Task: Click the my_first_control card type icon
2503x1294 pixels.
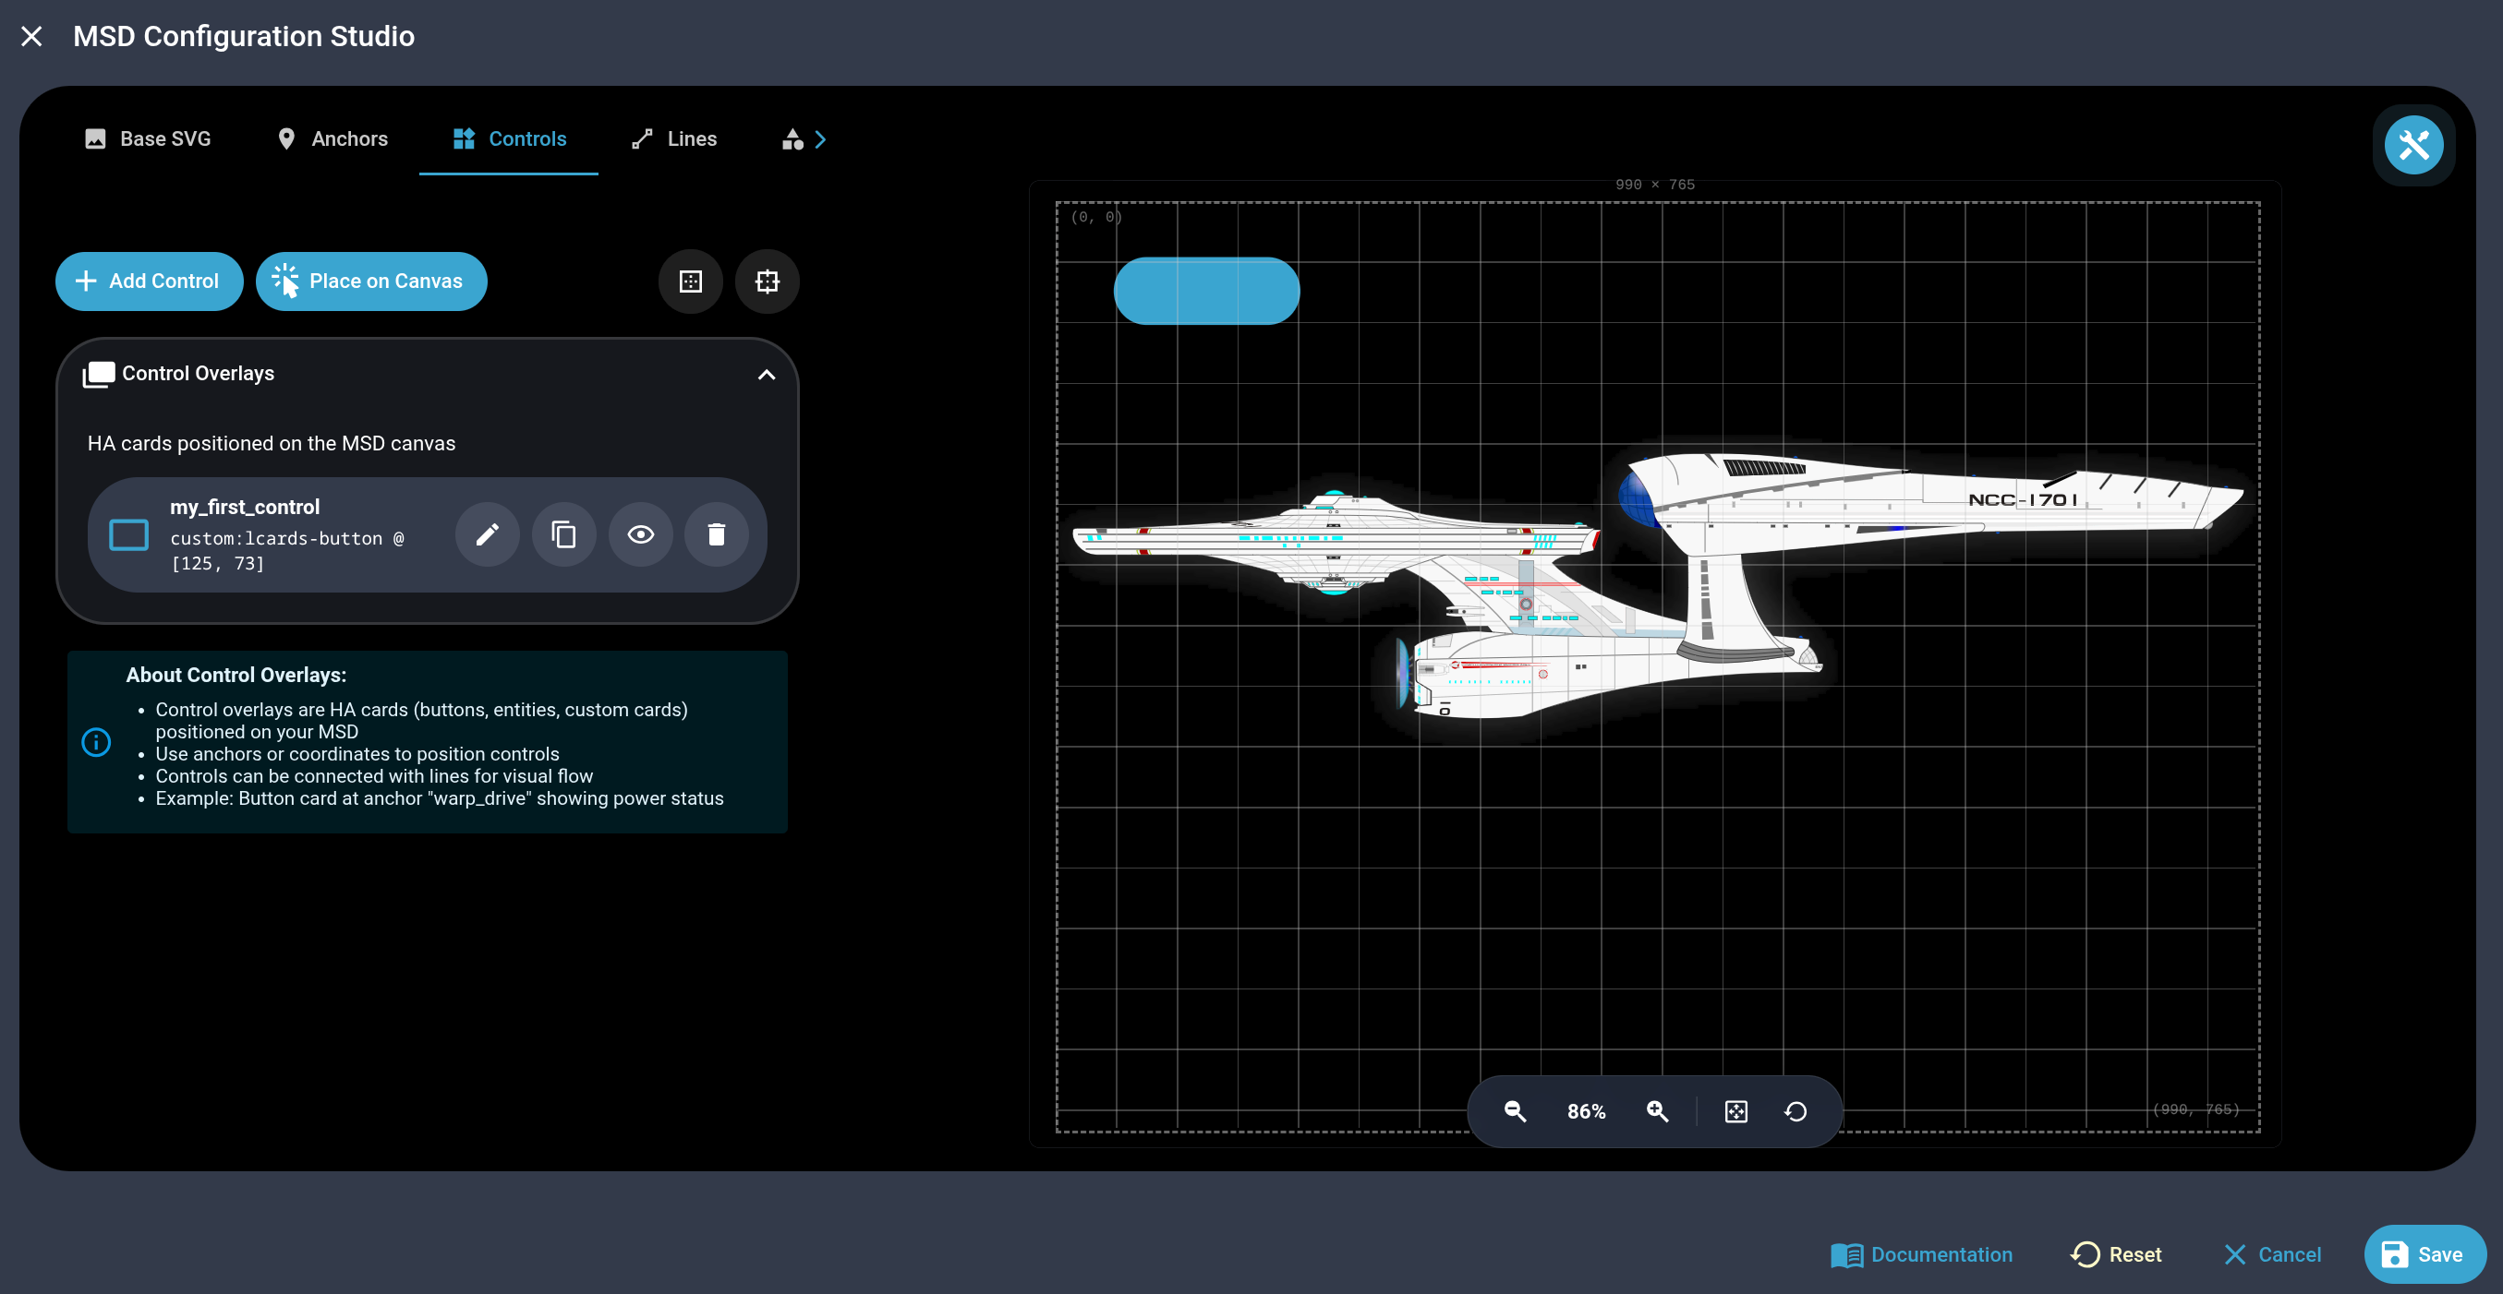Action: (128, 535)
